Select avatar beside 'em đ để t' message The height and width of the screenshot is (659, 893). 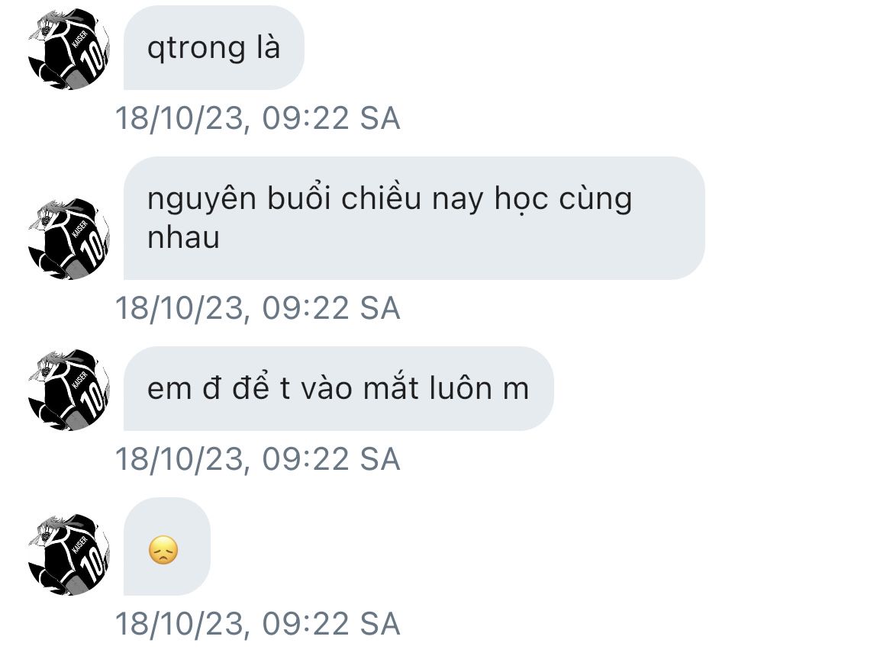69,390
